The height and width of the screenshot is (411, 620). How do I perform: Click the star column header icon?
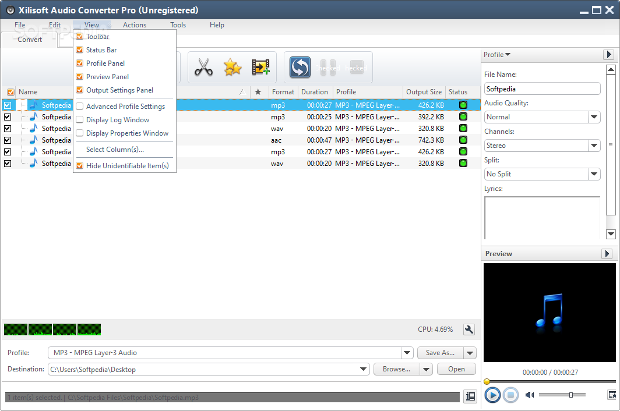click(258, 92)
